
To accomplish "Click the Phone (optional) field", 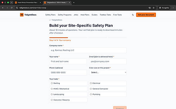I will point(68,73).
